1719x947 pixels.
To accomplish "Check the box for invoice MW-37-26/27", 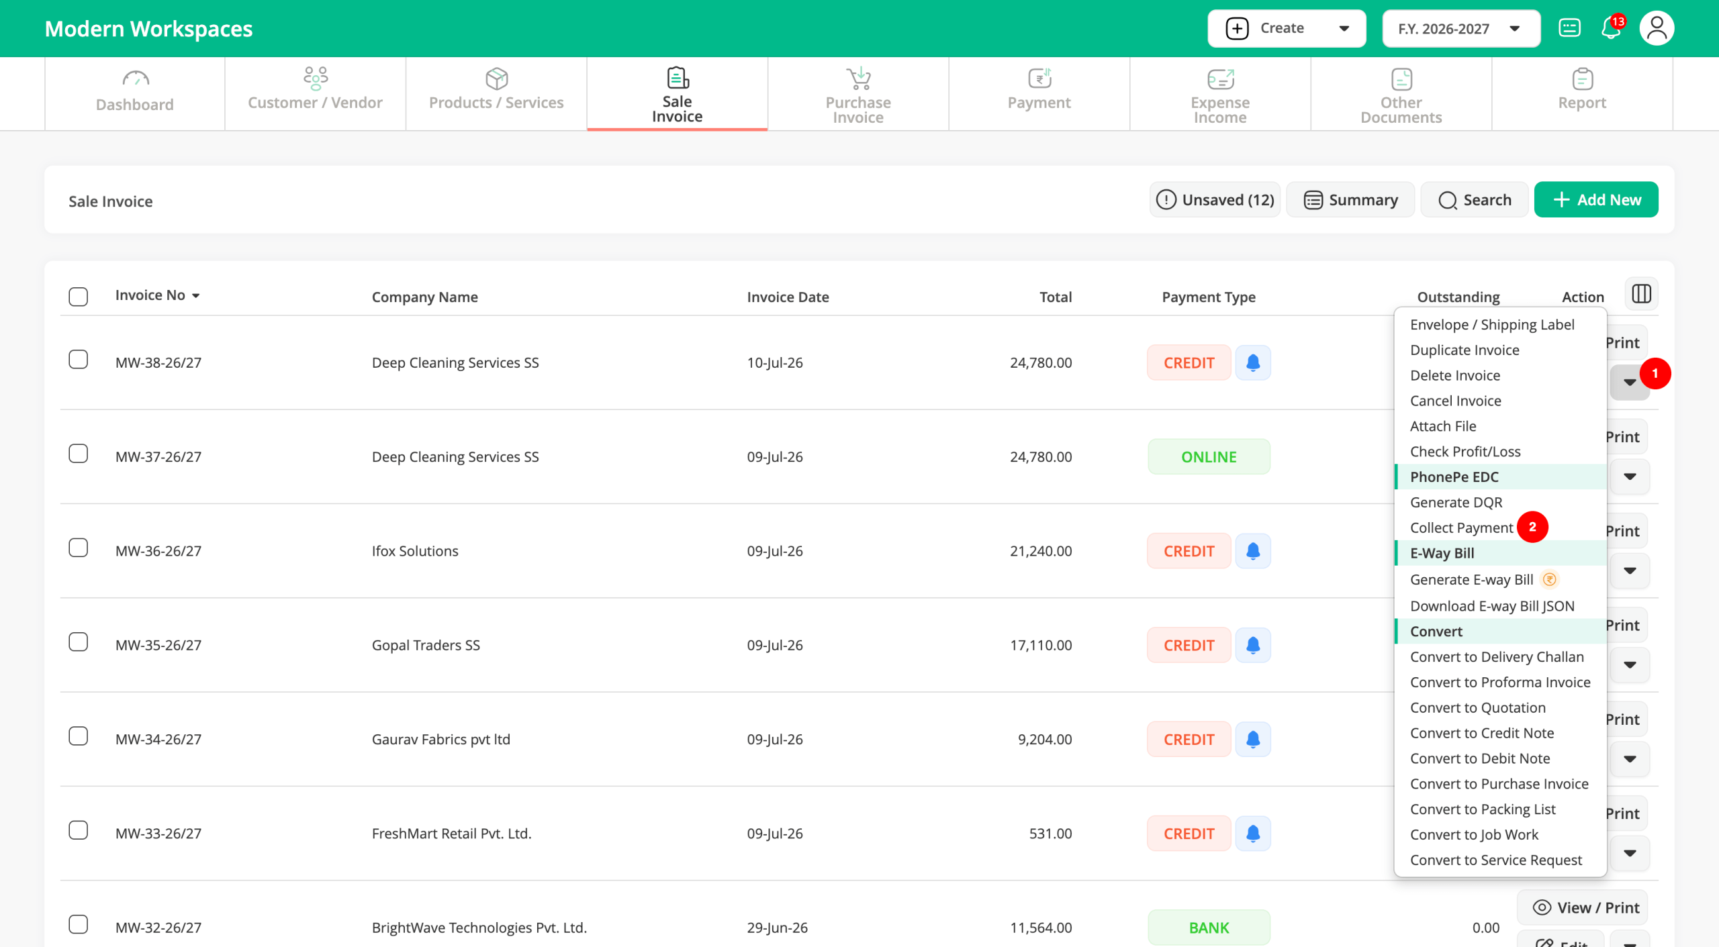I will tap(79, 454).
